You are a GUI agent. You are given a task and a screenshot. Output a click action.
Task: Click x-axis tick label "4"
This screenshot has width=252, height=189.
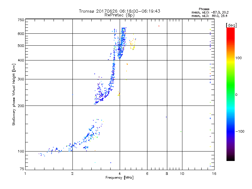click(x=120, y=174)
